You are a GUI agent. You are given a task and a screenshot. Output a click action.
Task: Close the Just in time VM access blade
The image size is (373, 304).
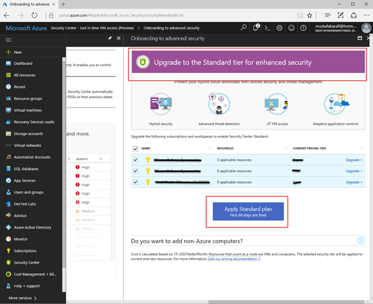[x=118, y=38]
